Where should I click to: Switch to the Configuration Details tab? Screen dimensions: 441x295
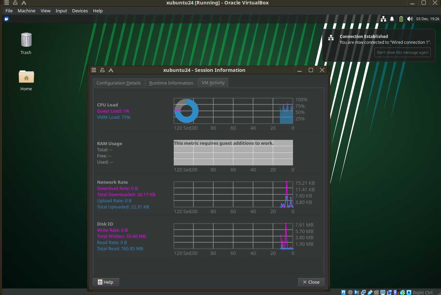pyautogui.click(x=119, y=83)
